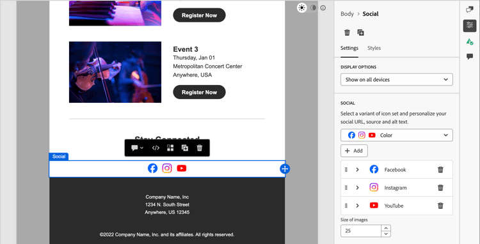
Task: Open the content validation shapes icon
Action: tap(470, 42)
